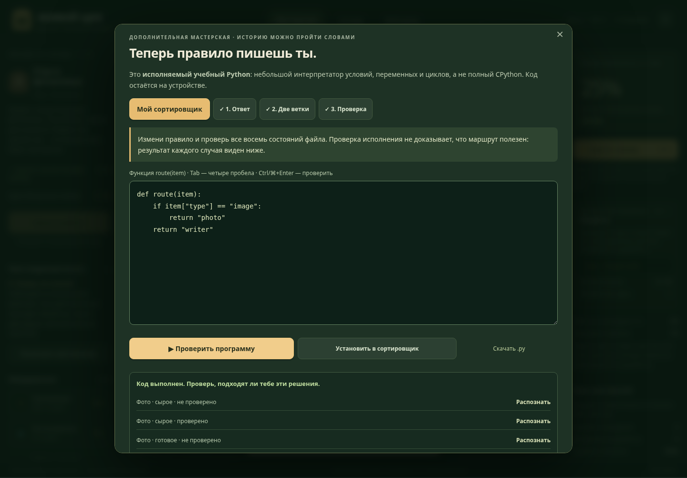Click the row label «Фото · сырое · проверено»

coord(172,421)
